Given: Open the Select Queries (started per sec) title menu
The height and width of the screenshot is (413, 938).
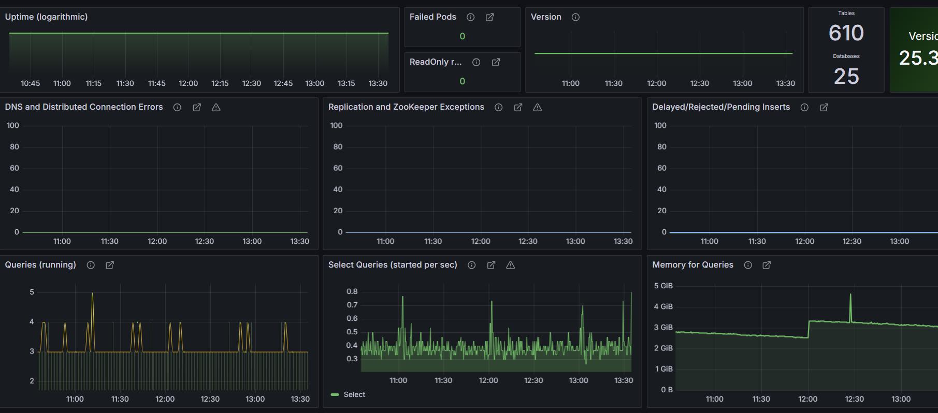Looking at the screenshot, I should [x=392, y=265].
